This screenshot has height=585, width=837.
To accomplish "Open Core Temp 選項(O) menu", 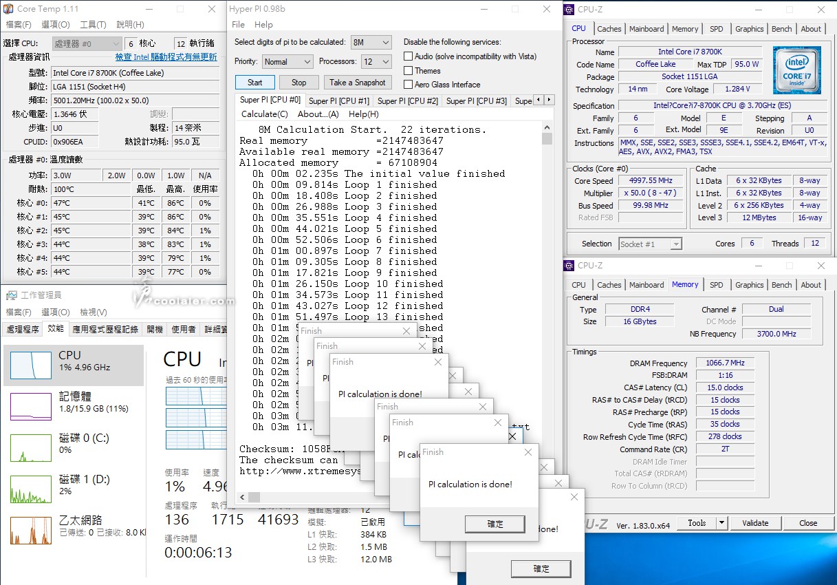I will pos(56,24).
